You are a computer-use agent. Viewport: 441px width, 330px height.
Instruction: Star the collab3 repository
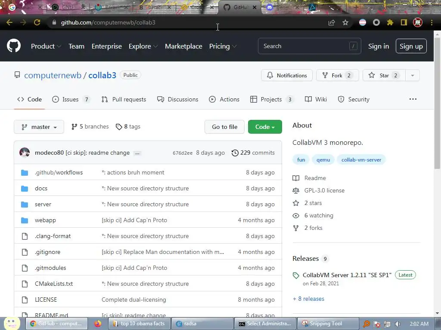coord(384,75)
